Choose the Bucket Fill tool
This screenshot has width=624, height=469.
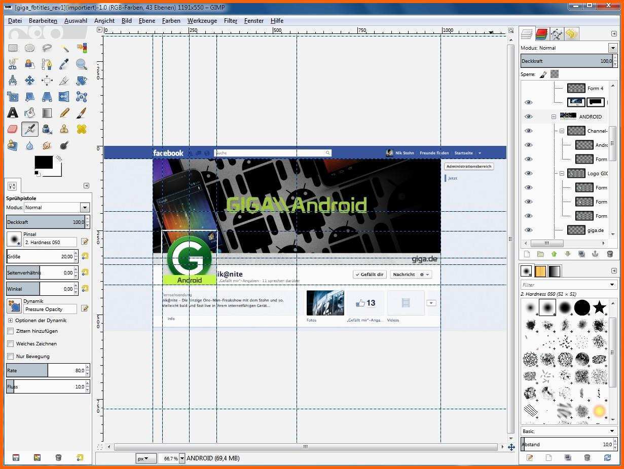[x=30, y=113]
